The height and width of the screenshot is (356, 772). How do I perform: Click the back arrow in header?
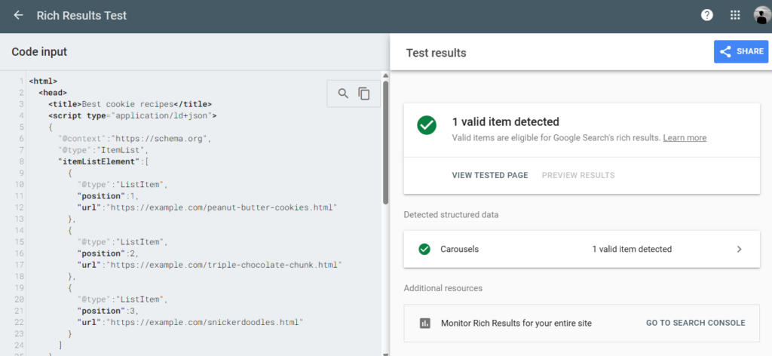19,15
